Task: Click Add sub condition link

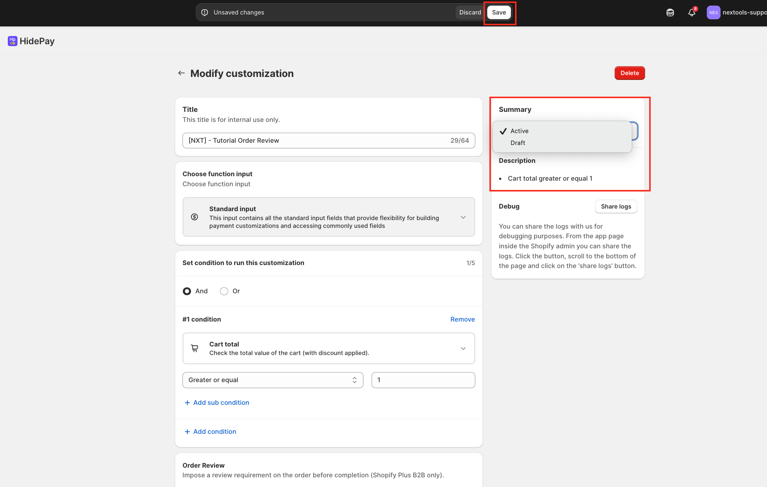Action: tap(221, 403)
